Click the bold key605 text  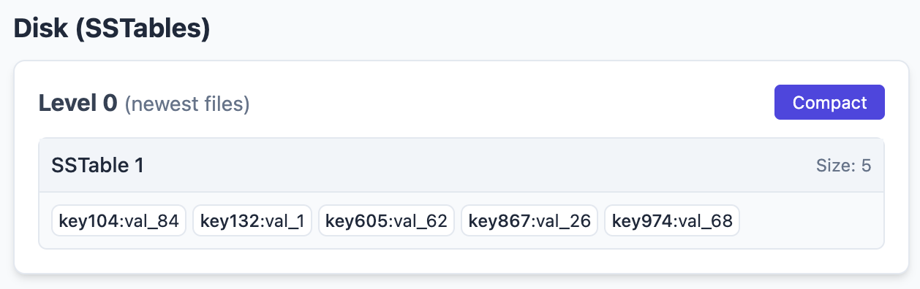(356, 221)
